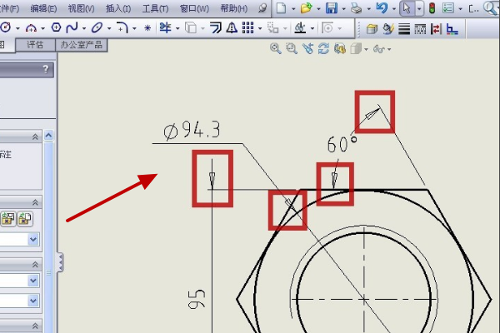Switch to the 办公室产品 tab
Viewport: 500px width, 333px height.
click(x=82, y=45)
